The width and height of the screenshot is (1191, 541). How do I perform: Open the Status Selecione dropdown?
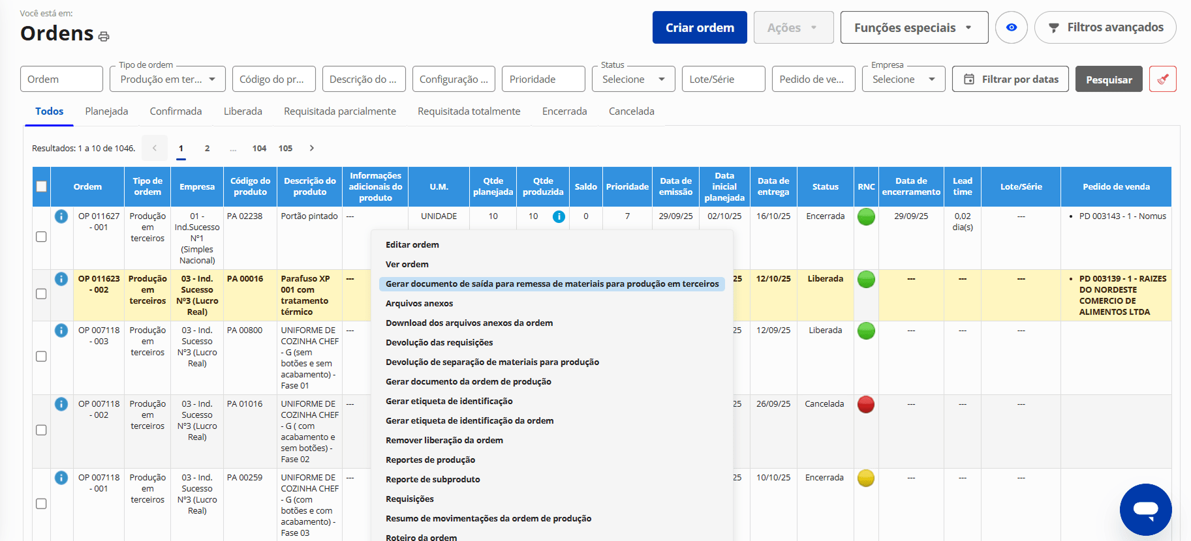click(x=633, y=79)
